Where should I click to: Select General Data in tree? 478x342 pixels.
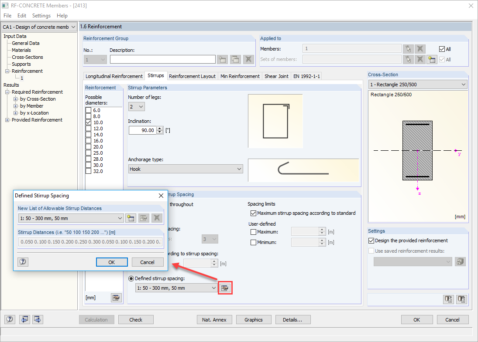(26, 43)
